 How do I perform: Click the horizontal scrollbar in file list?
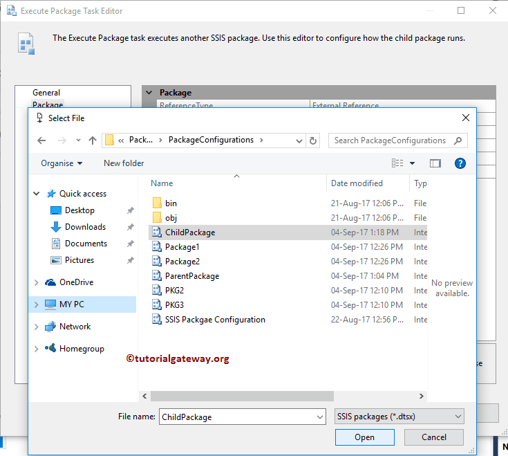click(242, 396)
